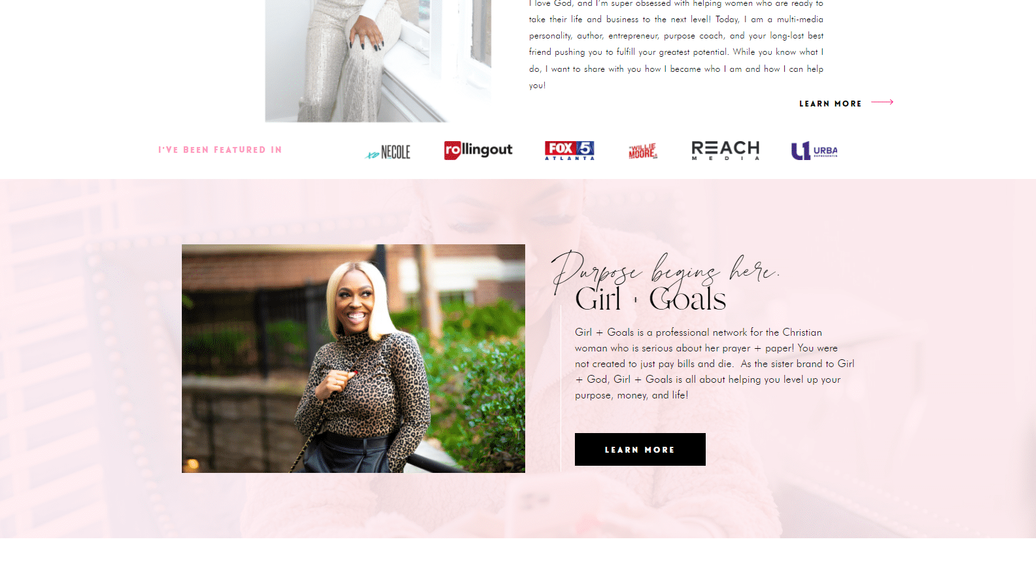This screenshot has width=1036, height=582.
Task: Click the black LEARN MORE button
Action: click(640, 449)
